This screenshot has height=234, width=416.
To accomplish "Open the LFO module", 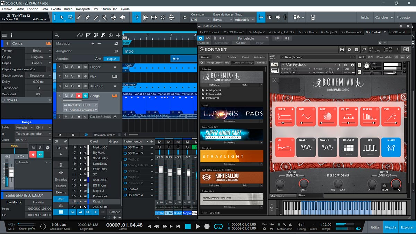I will click(x=370, y=147).
